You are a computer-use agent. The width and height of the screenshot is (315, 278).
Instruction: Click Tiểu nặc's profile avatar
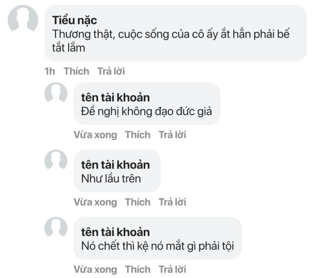[x=23, y=19]
